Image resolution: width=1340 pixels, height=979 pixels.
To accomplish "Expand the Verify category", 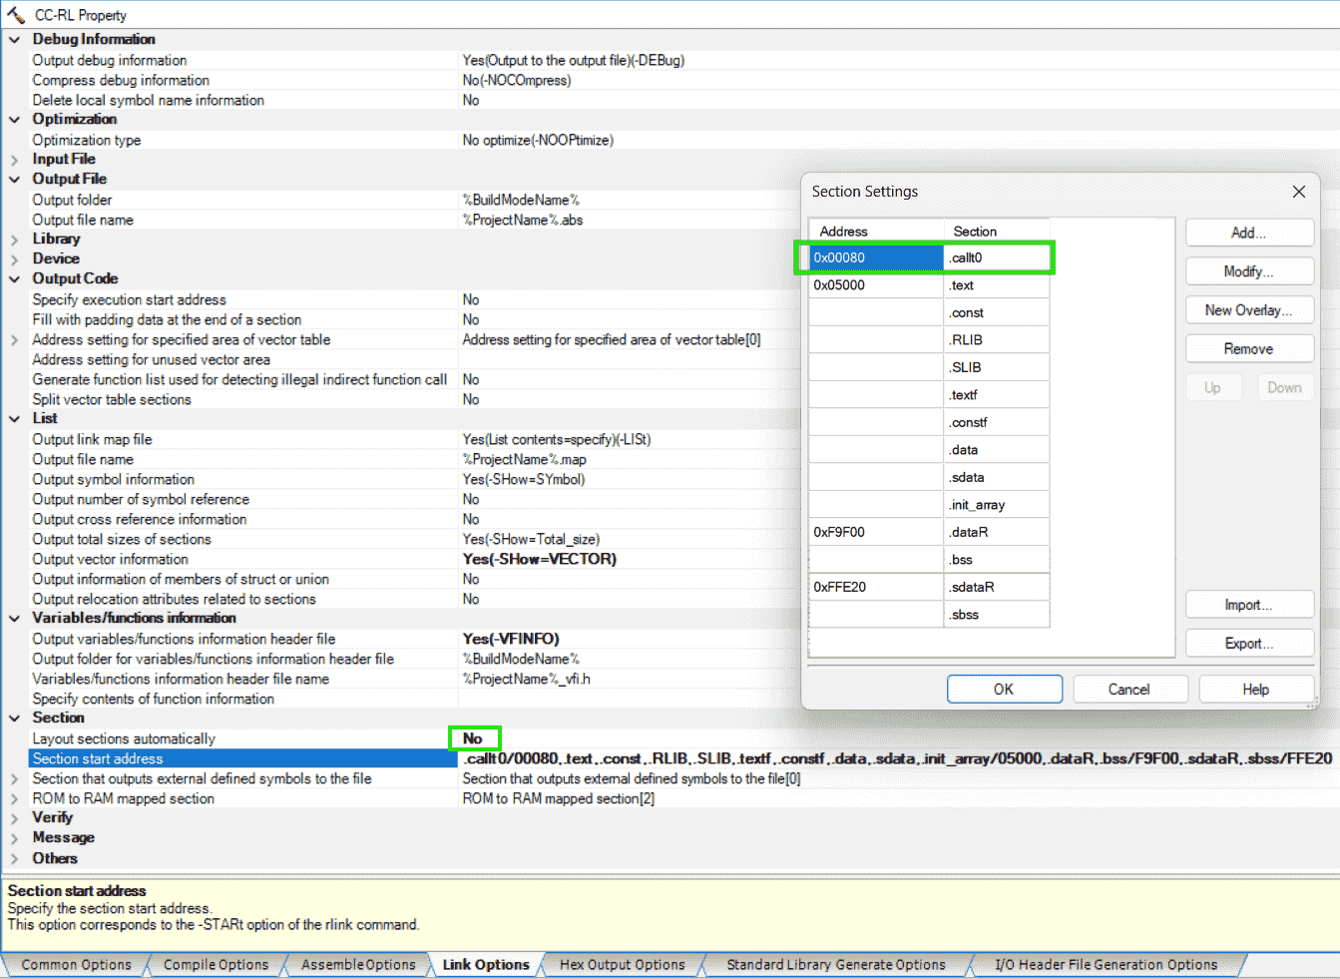I will pyautogui.click(x=15, y=818).
